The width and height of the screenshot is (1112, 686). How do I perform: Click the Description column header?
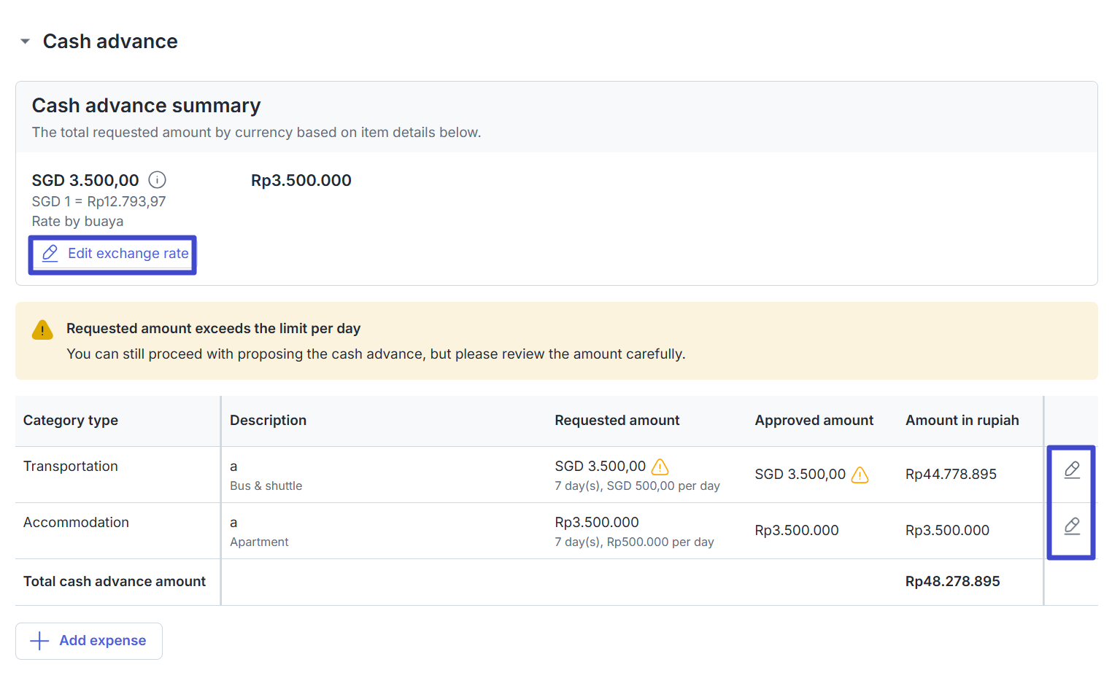(x=268, y=421)
